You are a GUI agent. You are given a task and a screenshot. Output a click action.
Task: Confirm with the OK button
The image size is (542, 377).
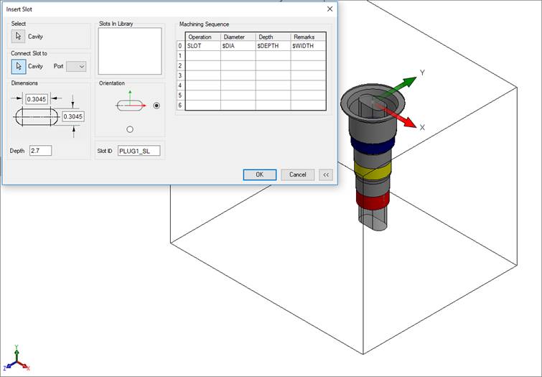pyautogui.click(x=260, y=174)
